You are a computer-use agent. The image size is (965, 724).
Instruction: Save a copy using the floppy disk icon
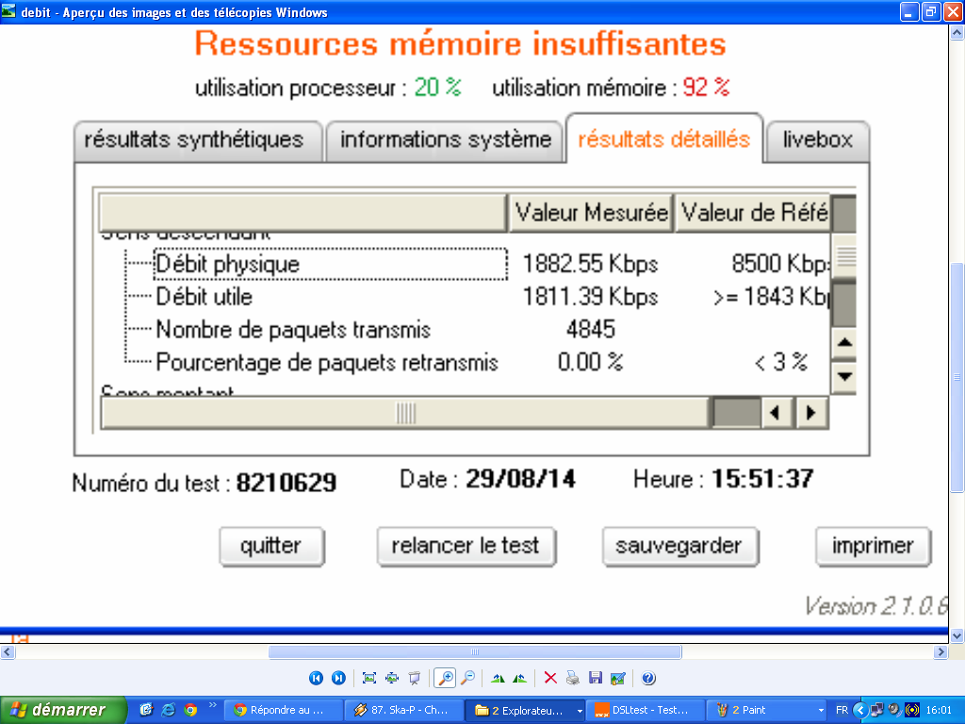pyautogui.click(x=595, y=678)
